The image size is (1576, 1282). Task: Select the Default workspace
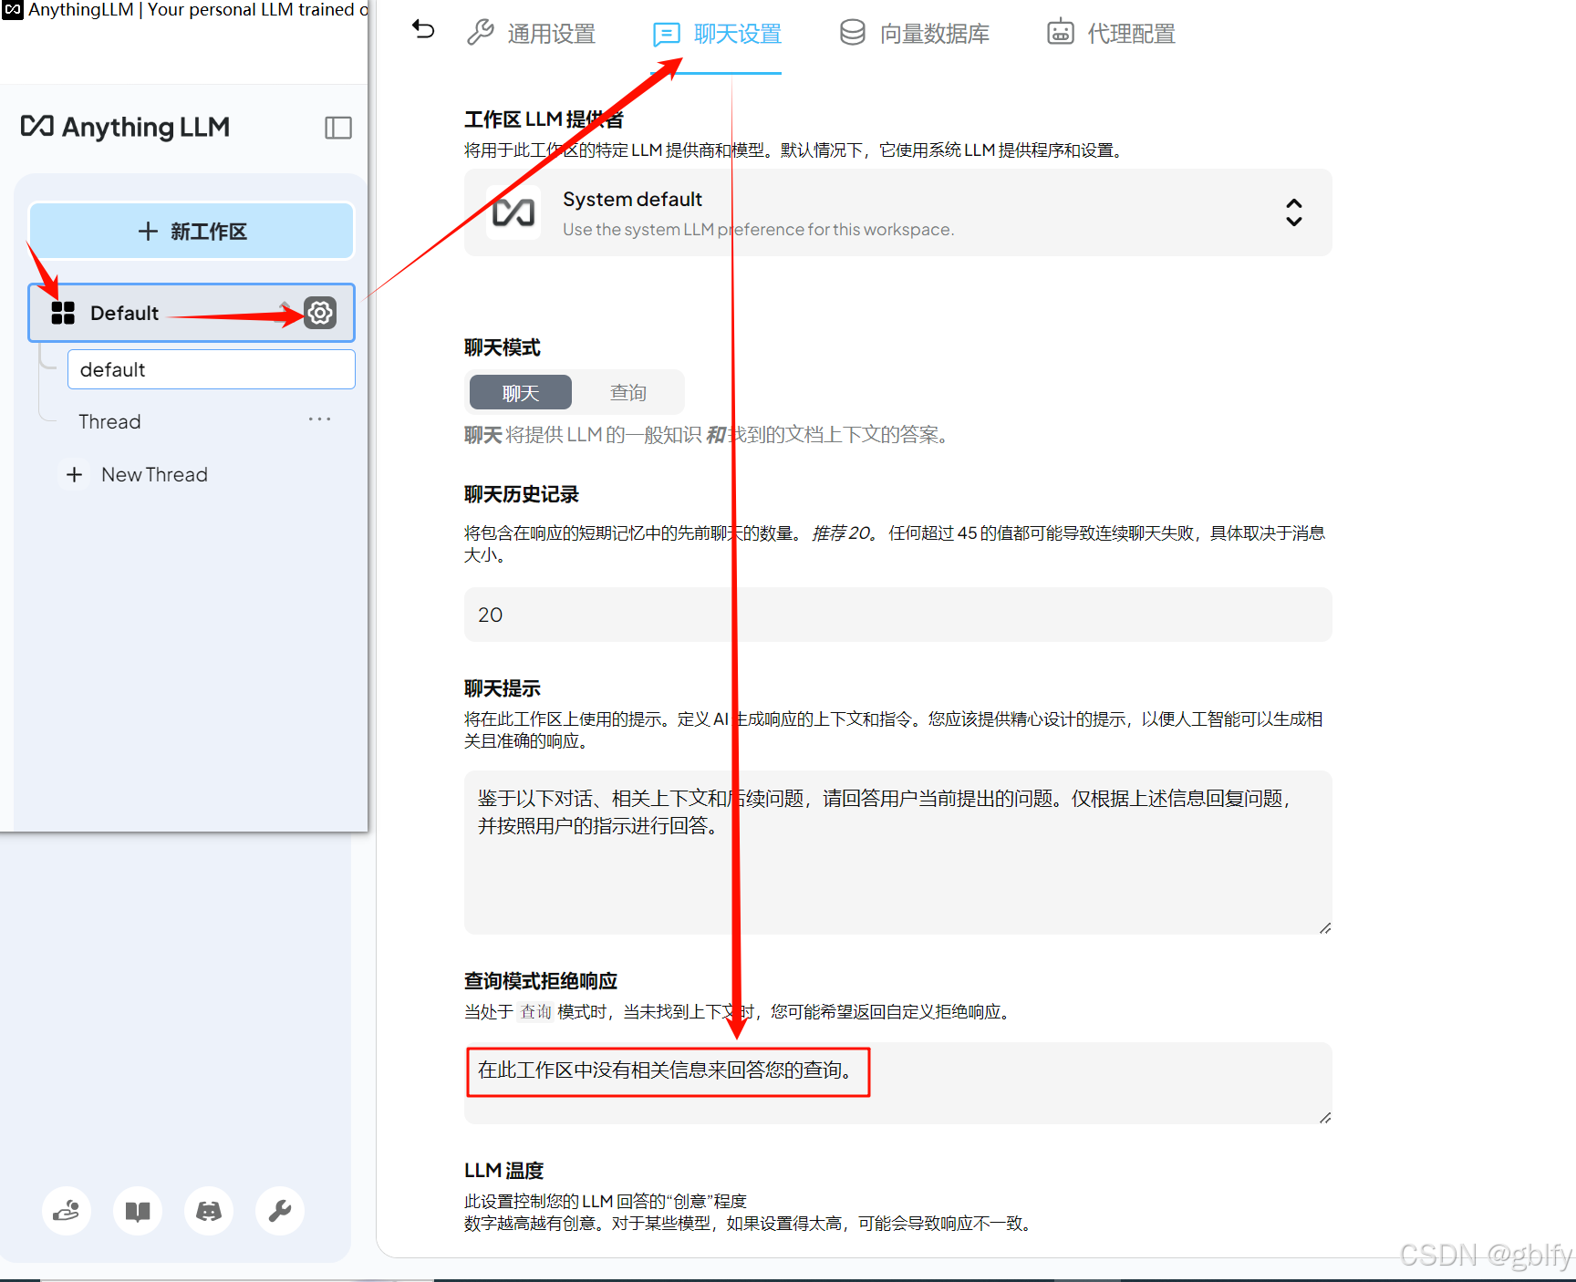coord(192,313)
